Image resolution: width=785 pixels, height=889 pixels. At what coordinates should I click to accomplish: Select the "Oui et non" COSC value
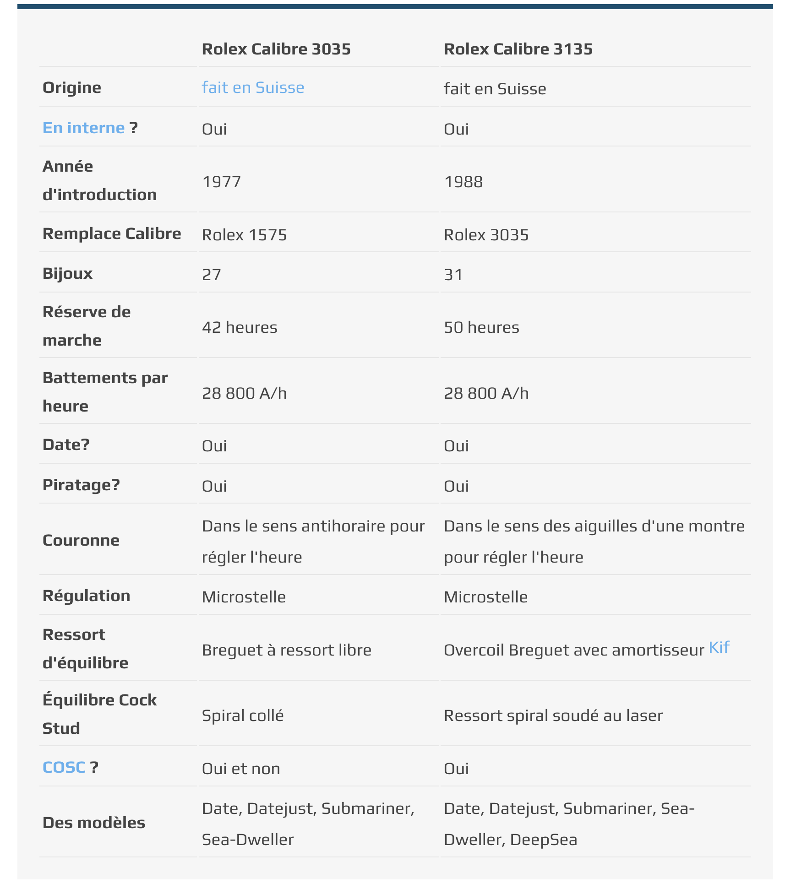pyautogui.click(x=241, y=769)
